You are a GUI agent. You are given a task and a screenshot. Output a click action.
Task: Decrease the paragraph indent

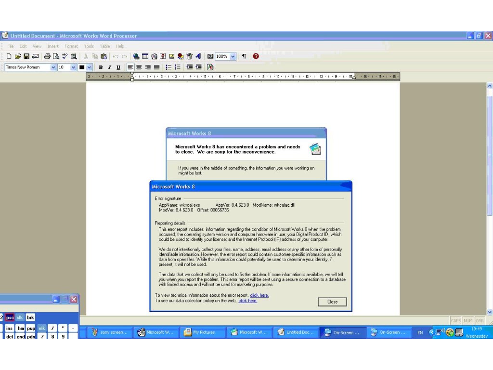pos(189,67)
